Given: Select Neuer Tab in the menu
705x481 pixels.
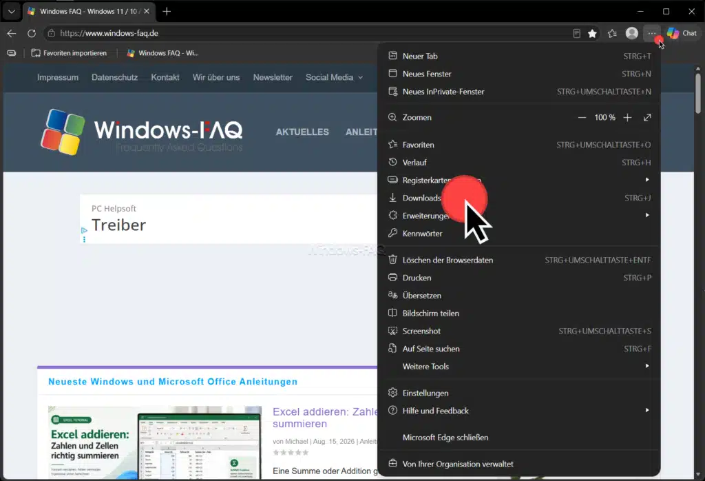Looking at the screenshot, I should click(519, 57).
